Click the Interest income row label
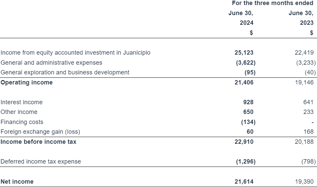Viewport: 317px width, 187px height. point(21,102)
